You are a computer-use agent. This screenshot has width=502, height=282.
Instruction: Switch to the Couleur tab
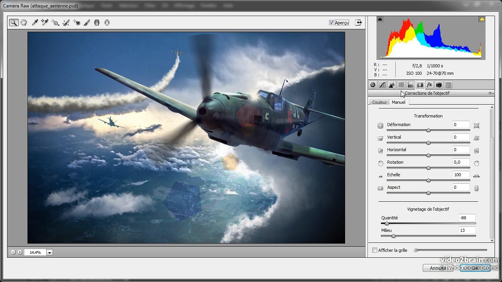pos(379,102)
